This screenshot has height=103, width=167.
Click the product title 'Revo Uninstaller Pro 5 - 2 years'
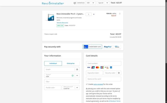pos(69,14)
